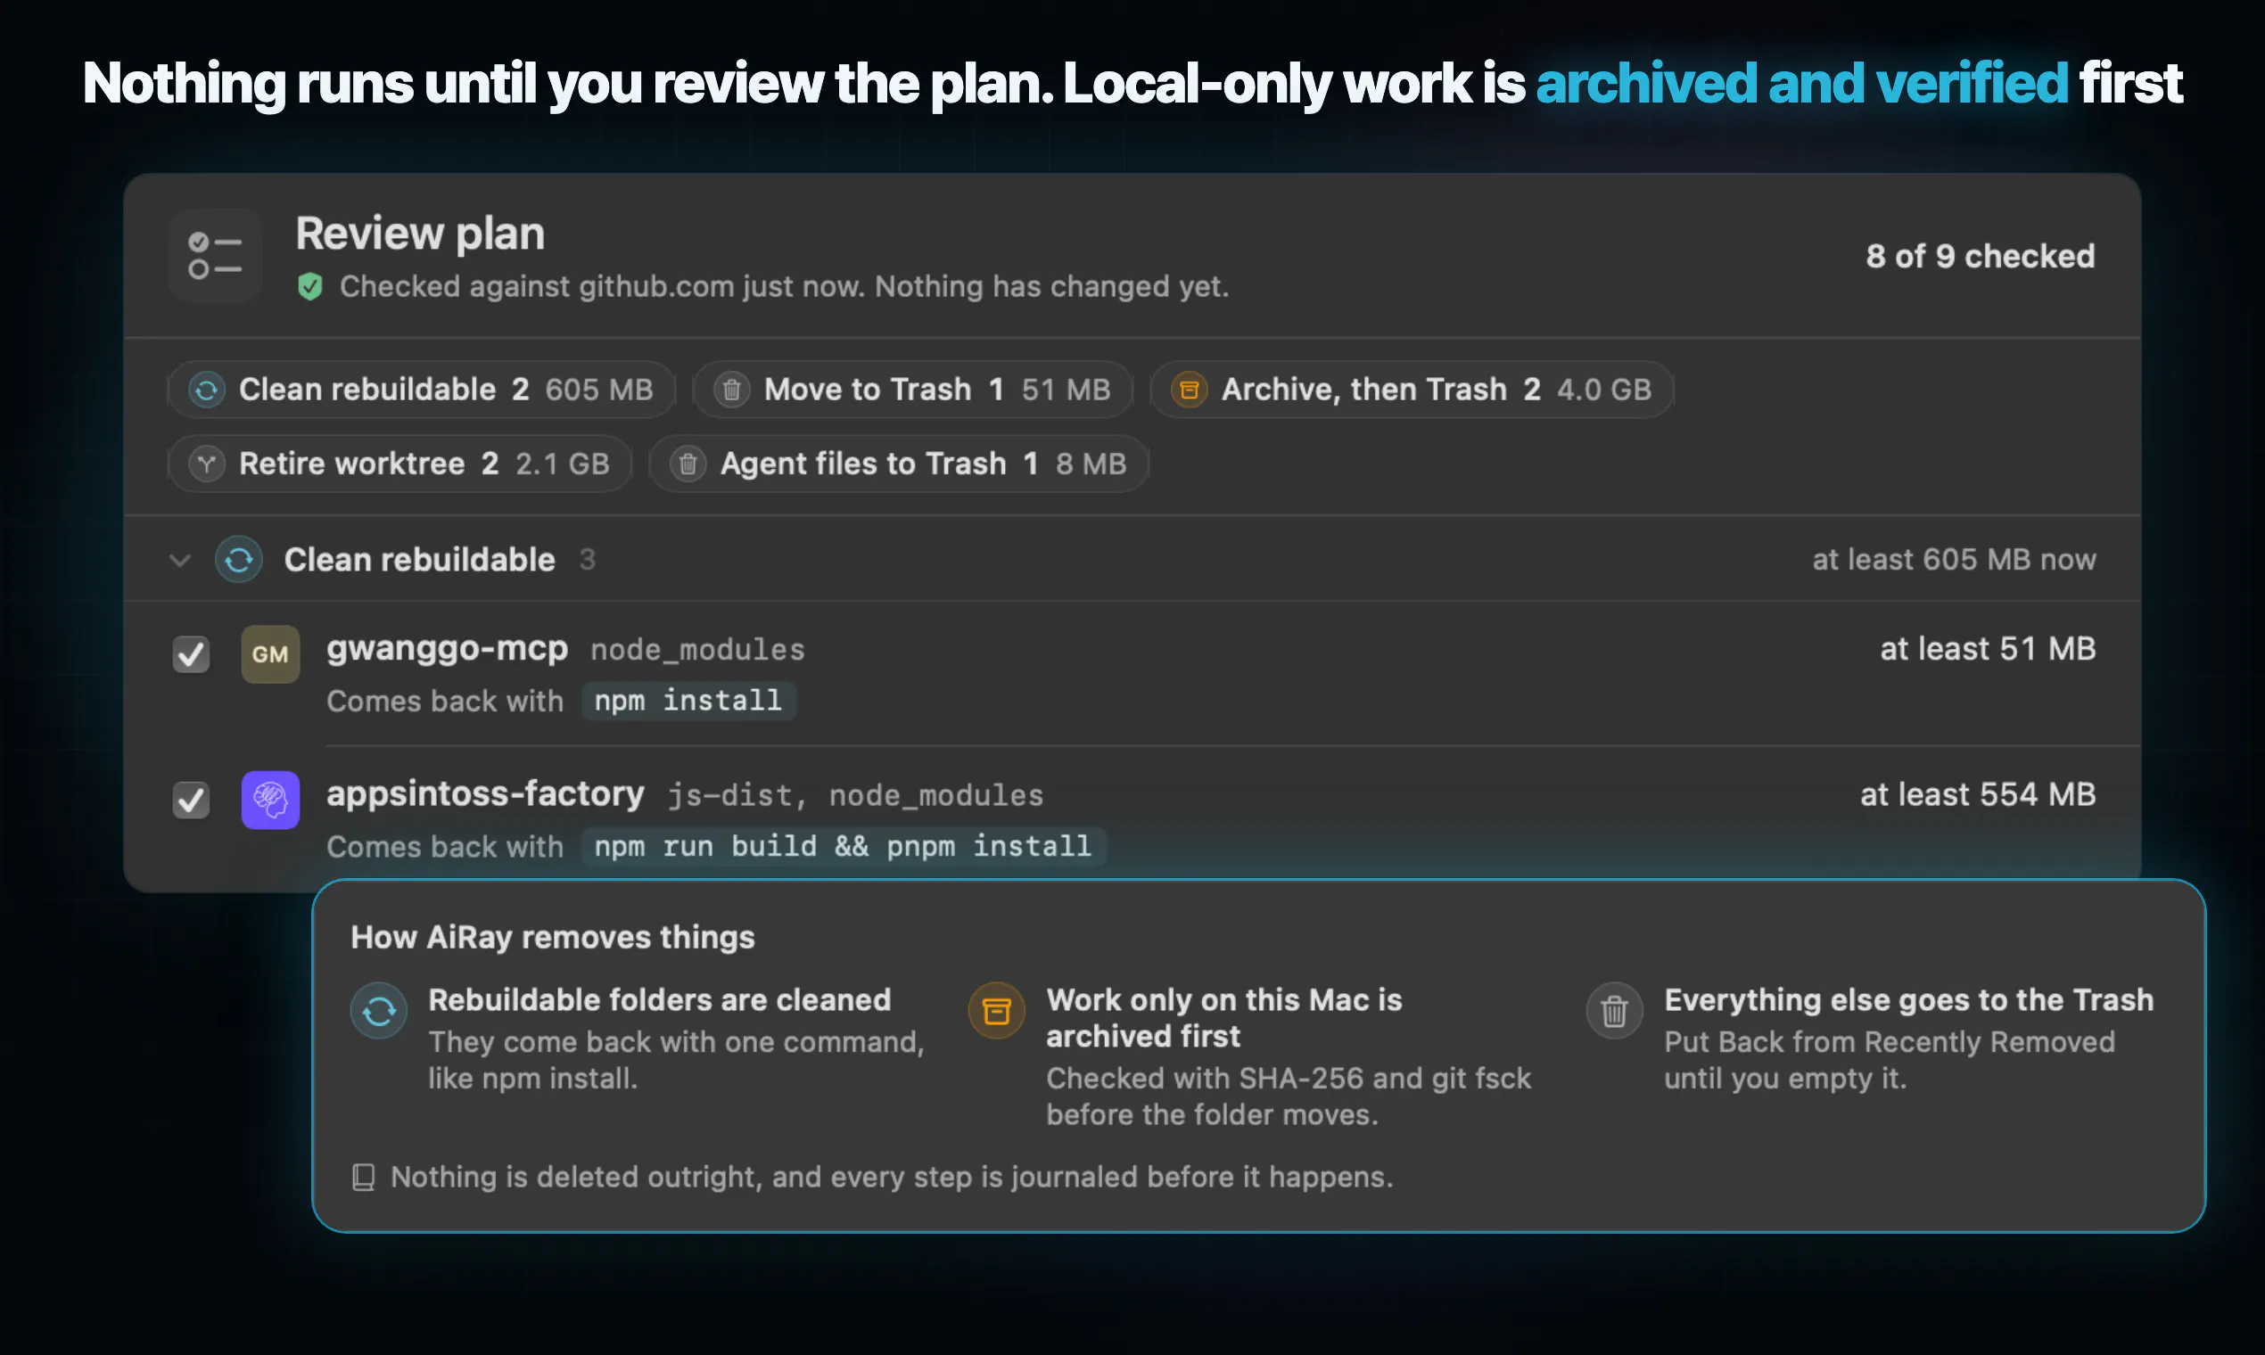Image resolution: width=2265 pixels, height=1355 pixels.
Task: Click the appsintoss-factory project name
Action: 486,793
